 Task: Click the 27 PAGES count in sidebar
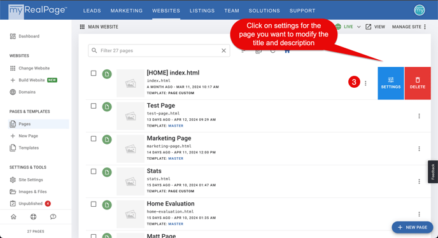pyautogui.click(x=36, y=231)
